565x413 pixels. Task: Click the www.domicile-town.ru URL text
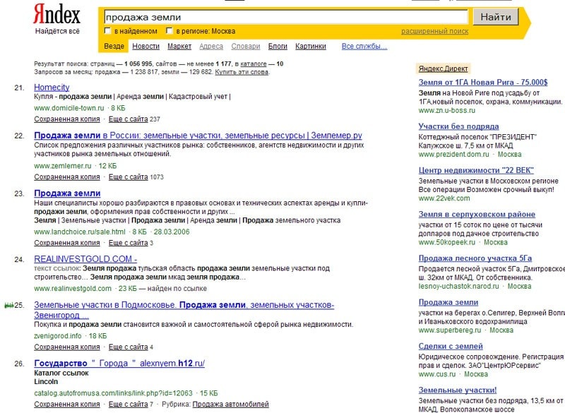click(x=69, y=108)
